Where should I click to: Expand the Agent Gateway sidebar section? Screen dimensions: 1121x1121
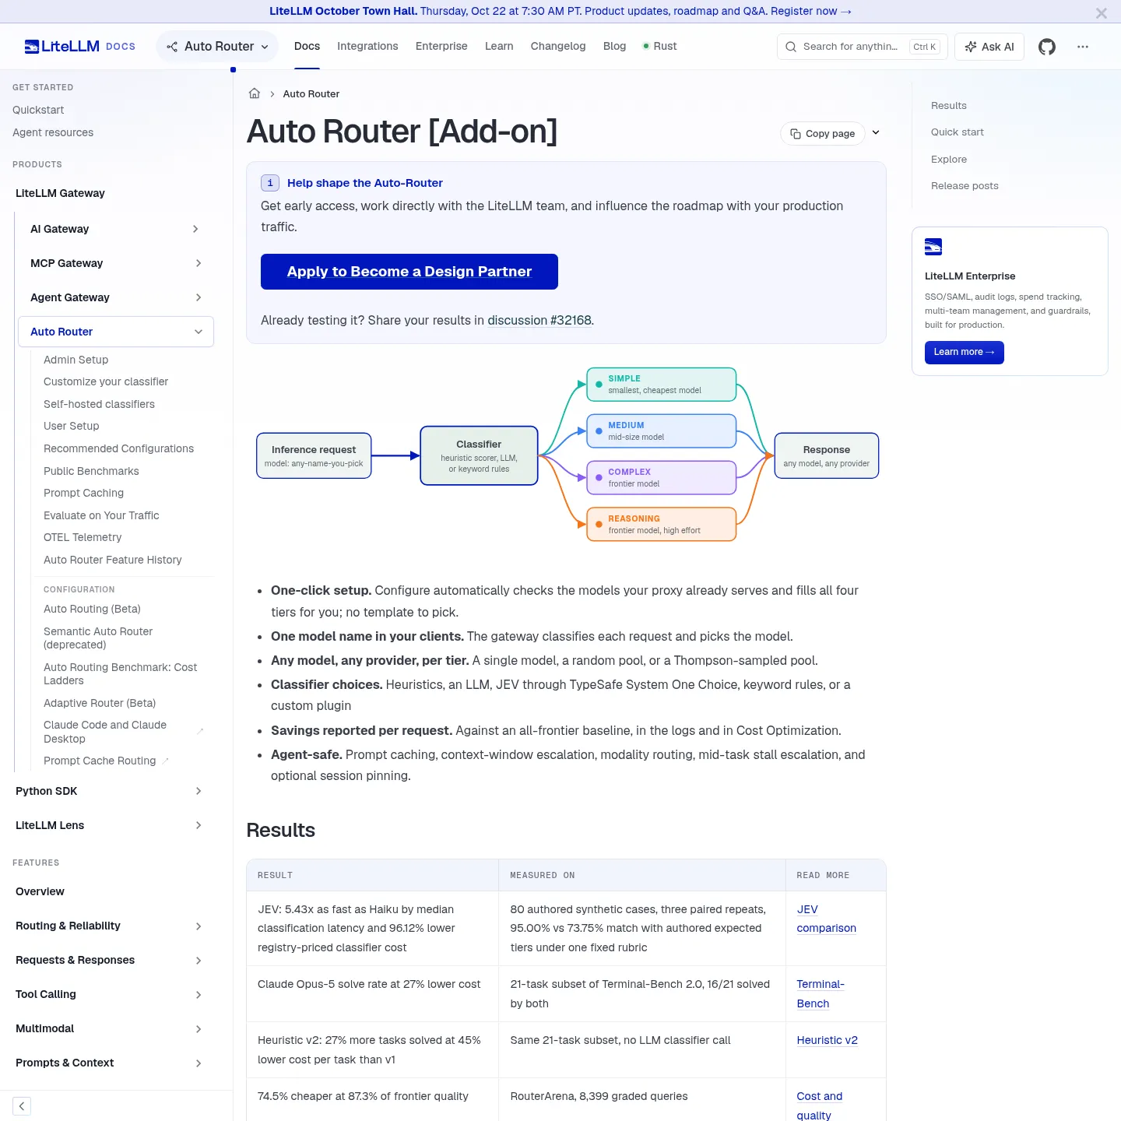click(199, 297)
